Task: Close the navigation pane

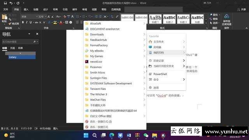Action: (x=37, y=34)
